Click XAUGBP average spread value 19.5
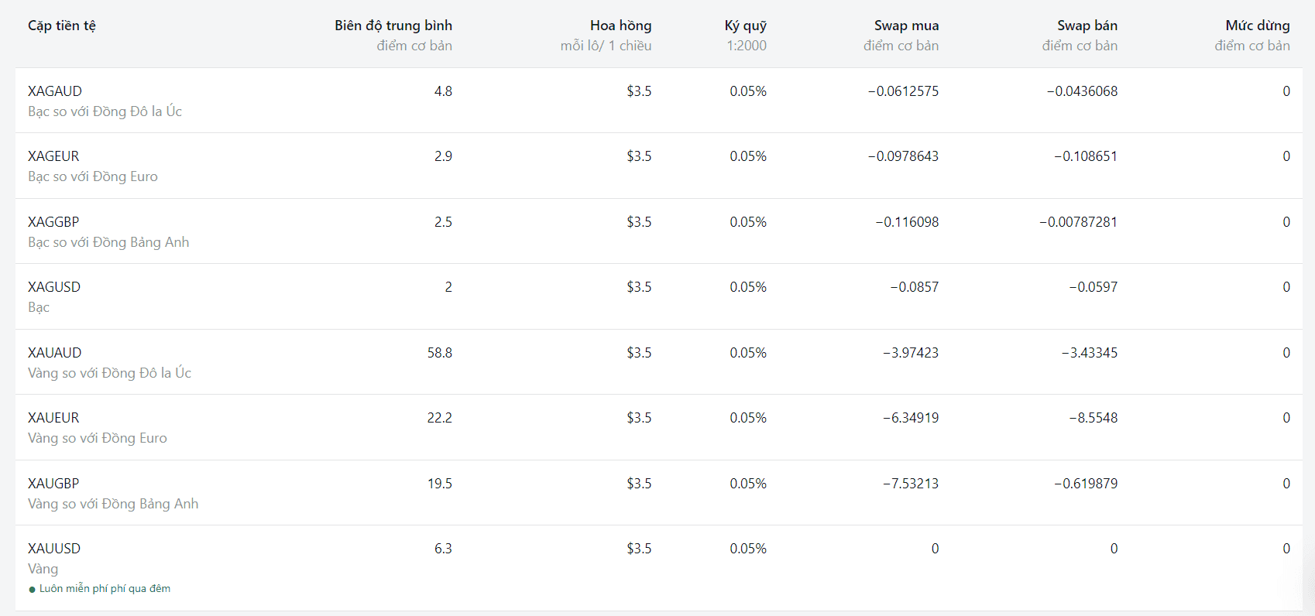The height and width of the screenshot is (616, 1315). (x=440, y=484)
